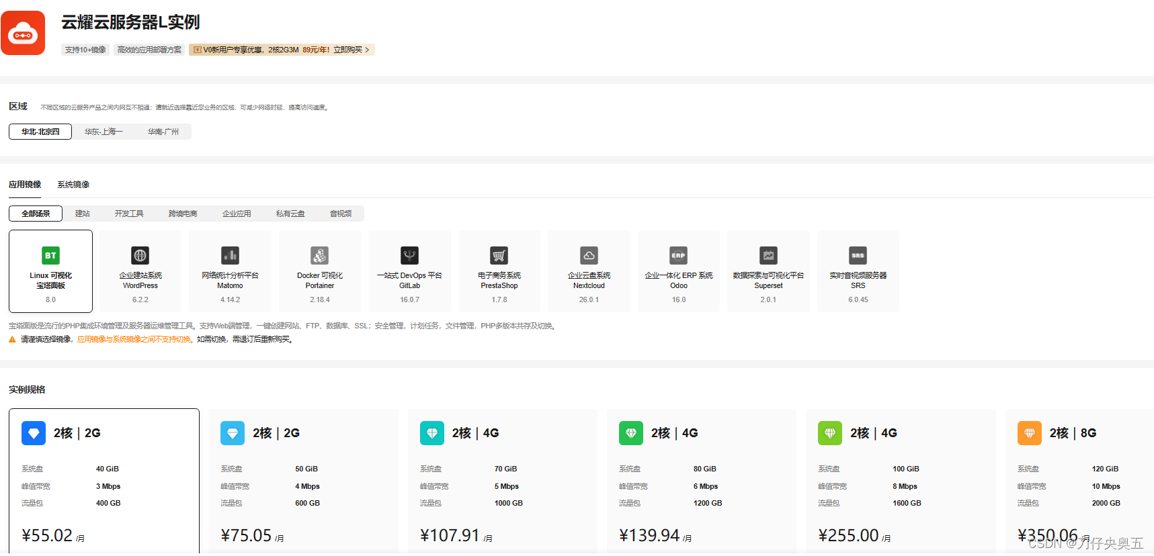Filter images by 跨境电商 scenario
The height and width of the screenshot is (556, 1154).
tap(183, 214)
